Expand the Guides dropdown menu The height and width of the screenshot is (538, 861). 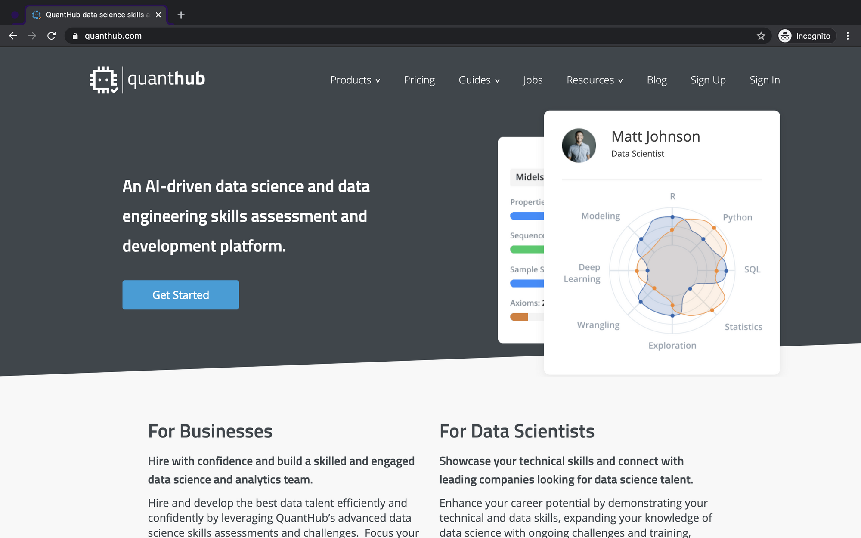pos(479,80)
